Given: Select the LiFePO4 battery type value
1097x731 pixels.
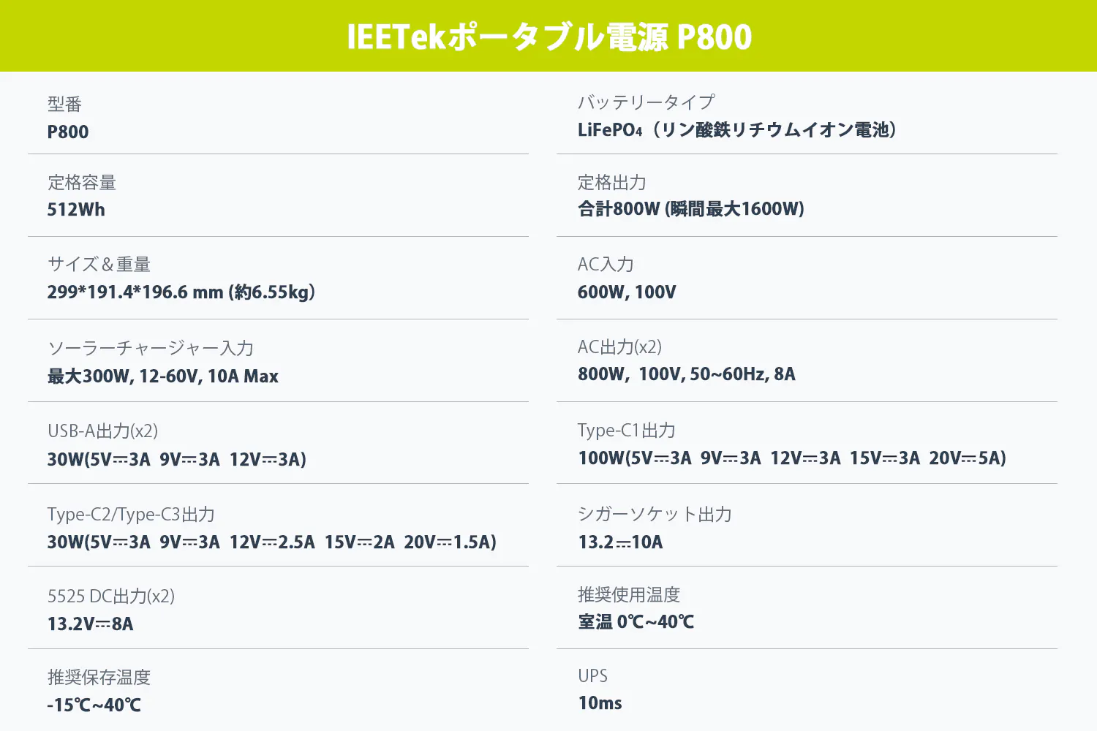Looking at the screenshot, I should (x=737, y=130).
